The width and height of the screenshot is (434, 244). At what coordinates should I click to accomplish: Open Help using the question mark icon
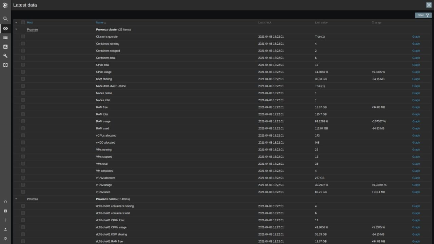[5, 220]
